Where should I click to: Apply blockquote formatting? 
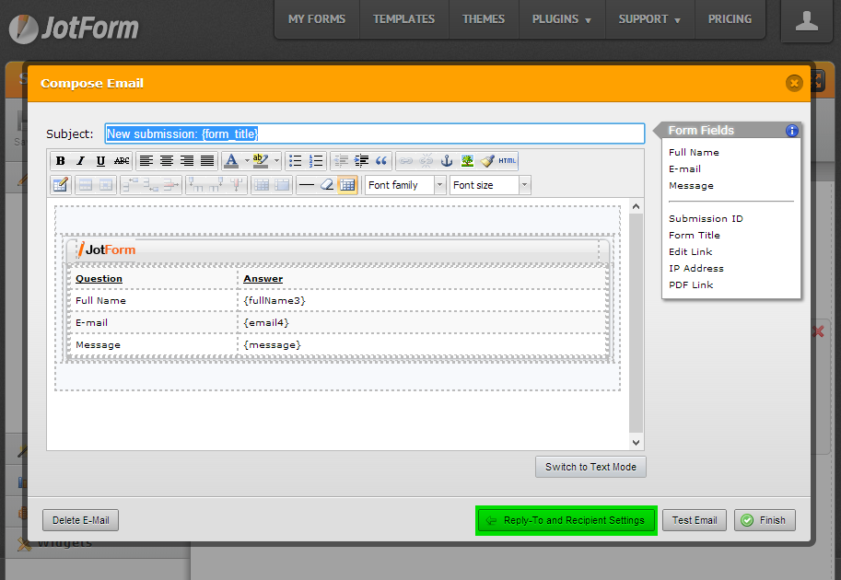tap(382, 161)
